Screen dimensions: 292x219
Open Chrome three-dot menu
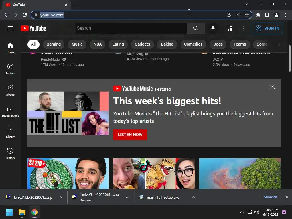point(286,15)
